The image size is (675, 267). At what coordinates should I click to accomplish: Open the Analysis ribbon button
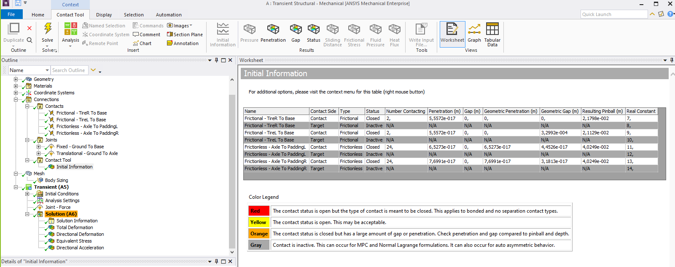tap(70, 34)
